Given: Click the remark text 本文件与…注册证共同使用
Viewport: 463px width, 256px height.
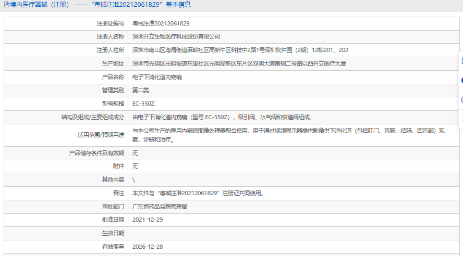Looking at the screenshot, I should pyautogui.click(x=198, y=193).
